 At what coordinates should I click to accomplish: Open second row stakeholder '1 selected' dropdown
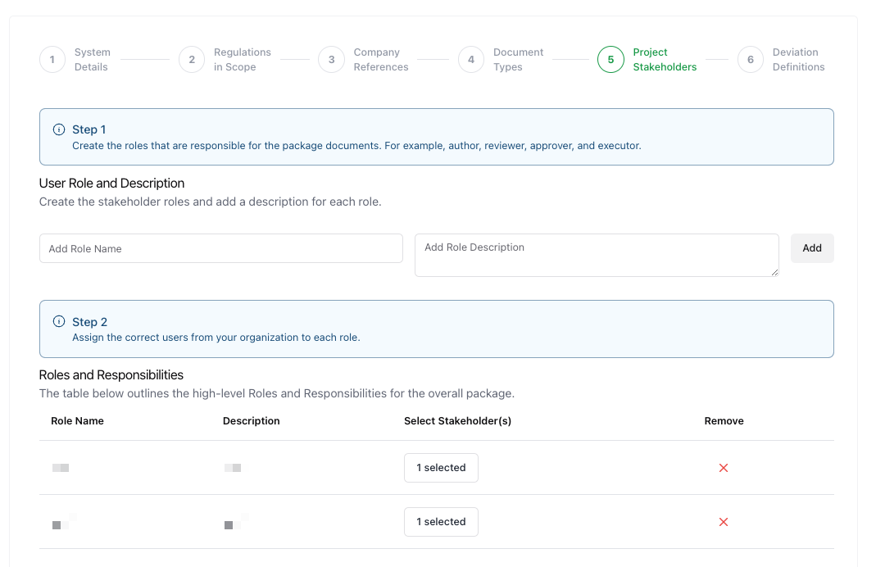[441, 522]
